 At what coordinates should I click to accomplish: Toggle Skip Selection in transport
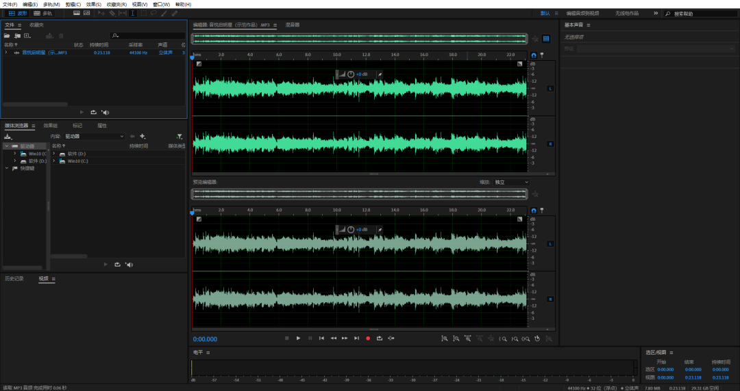point(391,339)
